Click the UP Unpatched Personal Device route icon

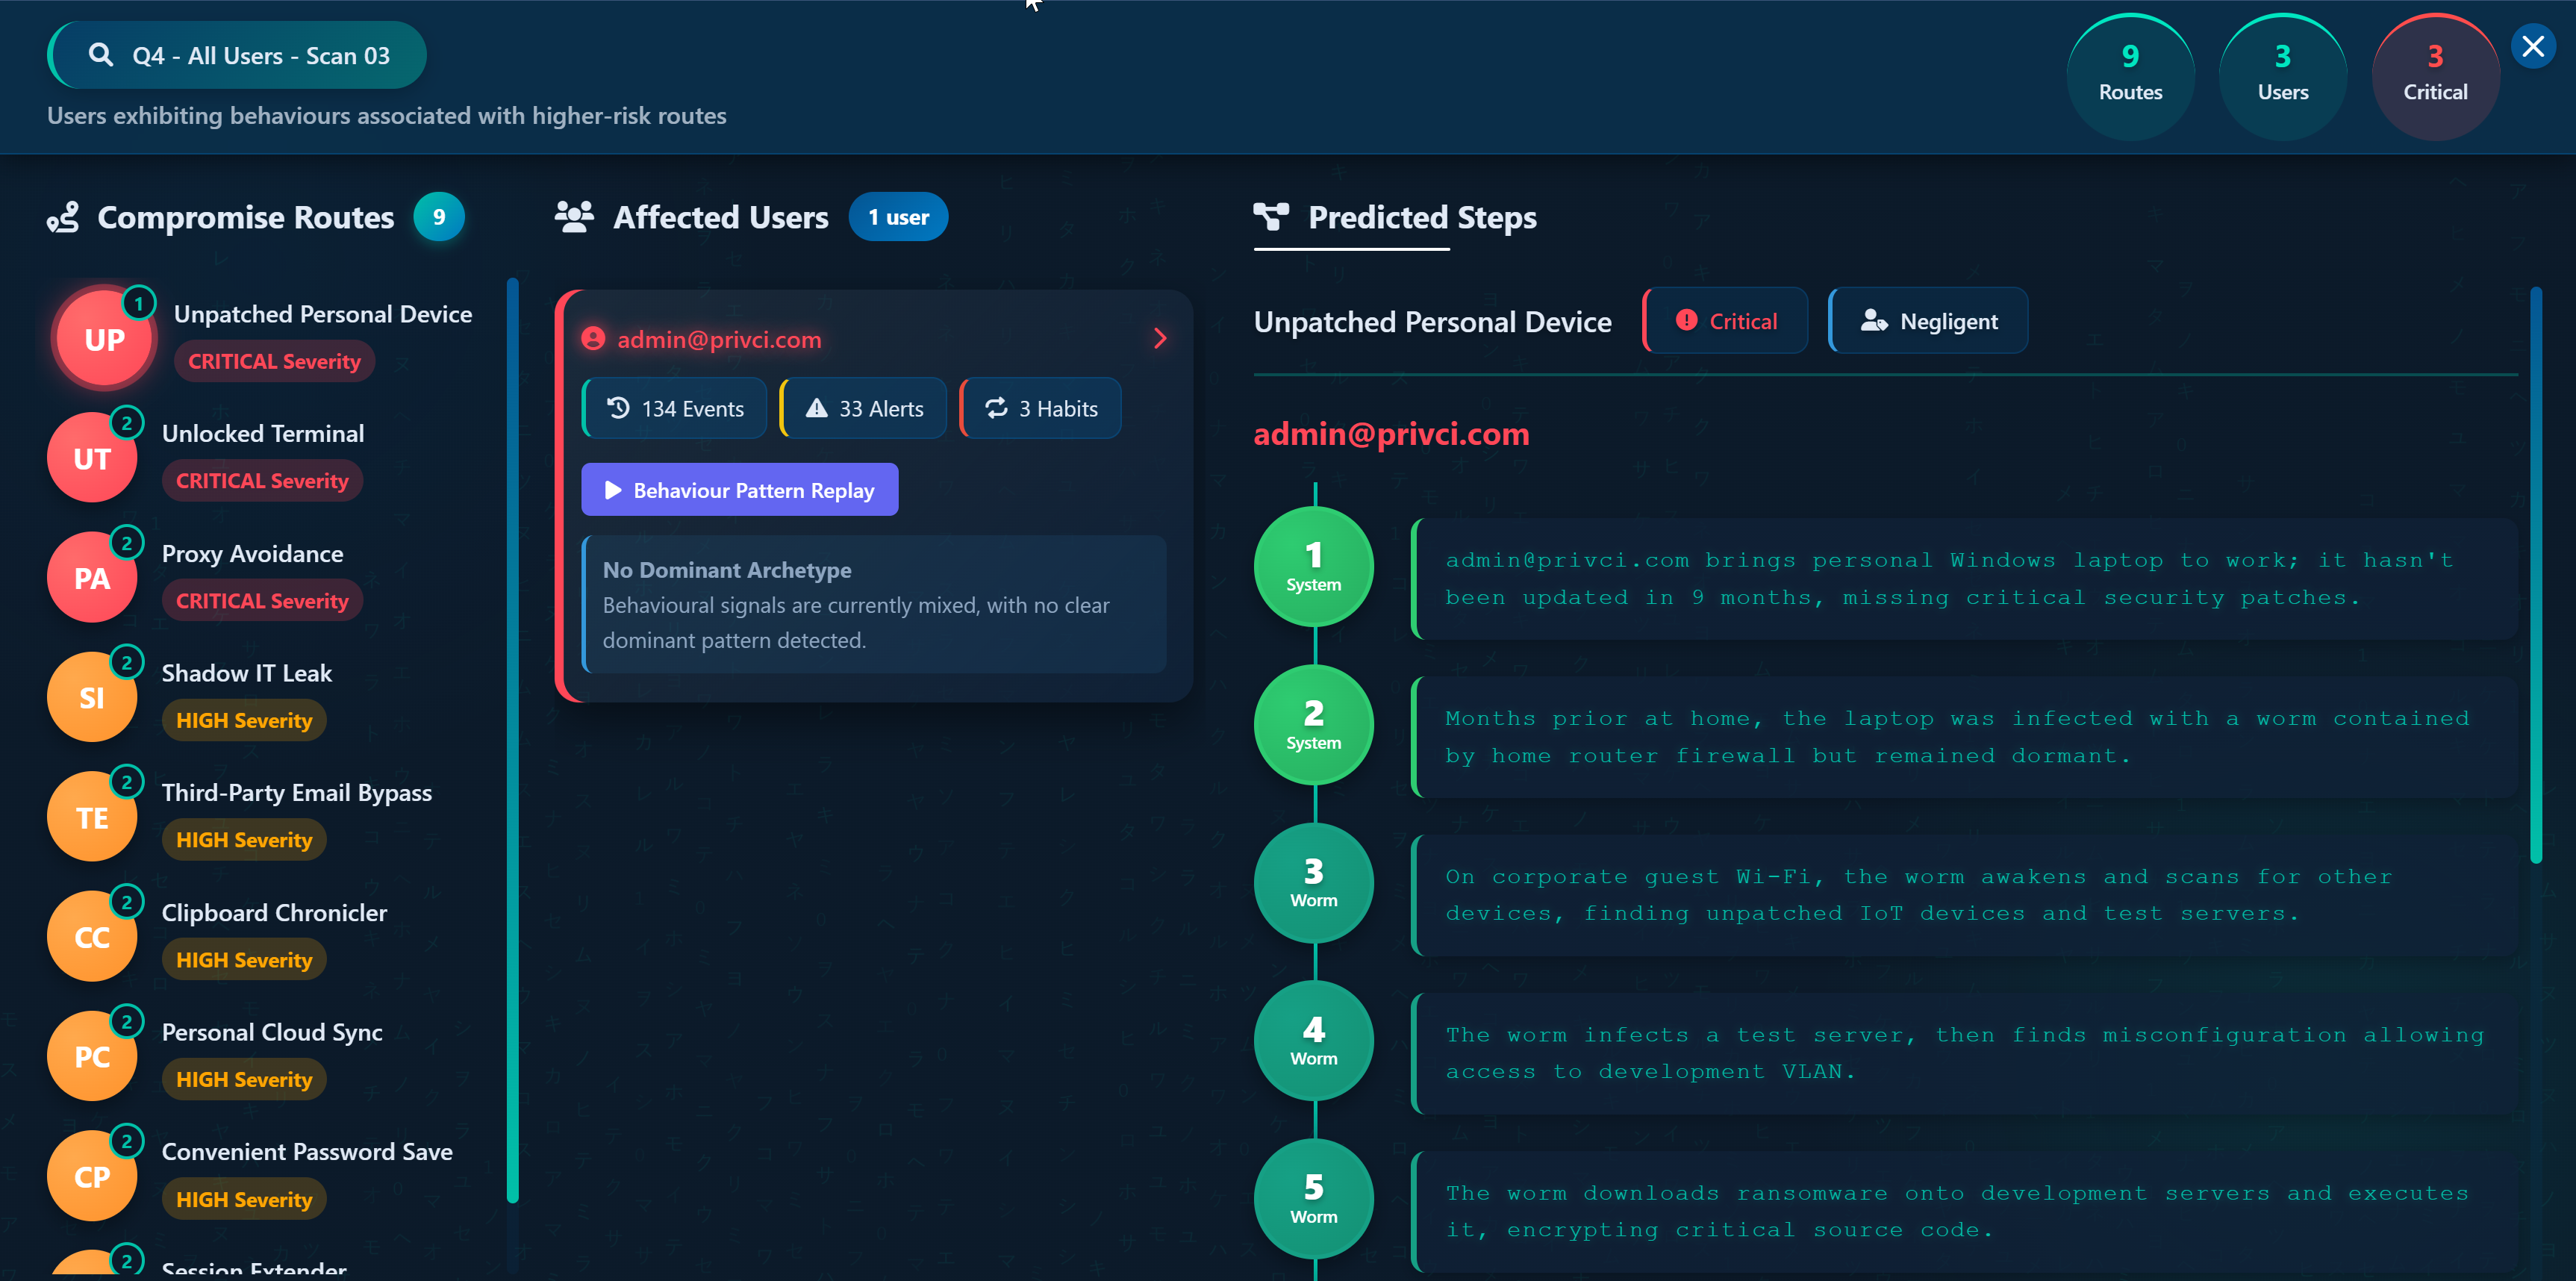click(x=104, y=340)
